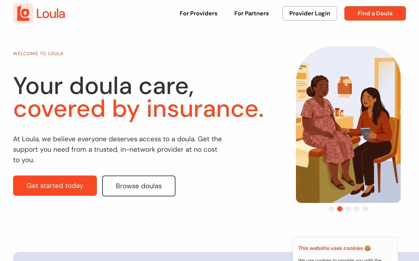Viewport: 419px width, 261px height.
Task: Select the active orange carousel dot
Action: click(x=340, y=209)
